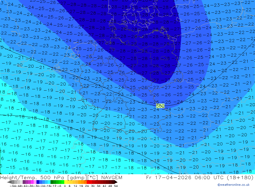255x187 pixels.
Task: Click the legend label '-30'
Action: (36, 186)
